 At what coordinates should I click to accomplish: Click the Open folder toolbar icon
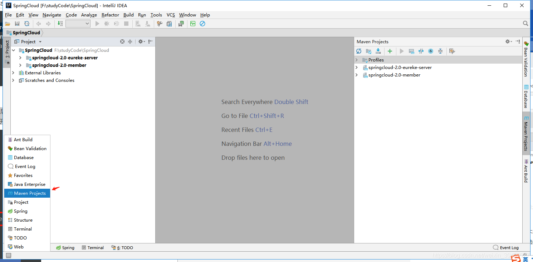[8, 24]
